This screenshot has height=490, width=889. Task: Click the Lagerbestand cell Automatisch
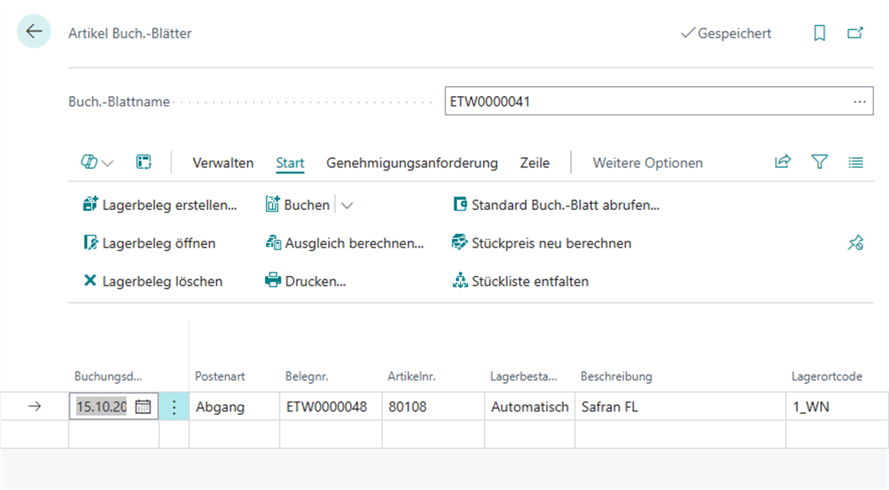click(530, 406)
